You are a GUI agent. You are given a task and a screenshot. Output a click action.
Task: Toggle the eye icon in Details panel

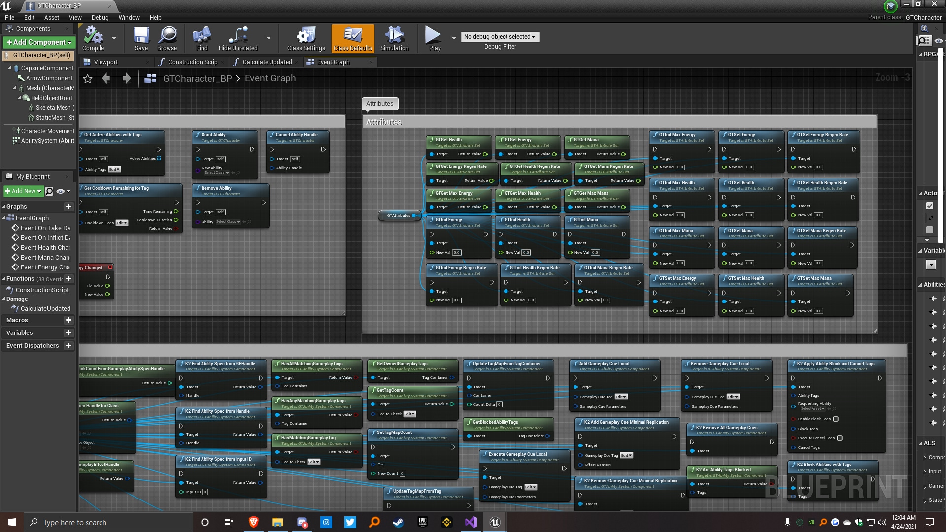click(939, 41)
